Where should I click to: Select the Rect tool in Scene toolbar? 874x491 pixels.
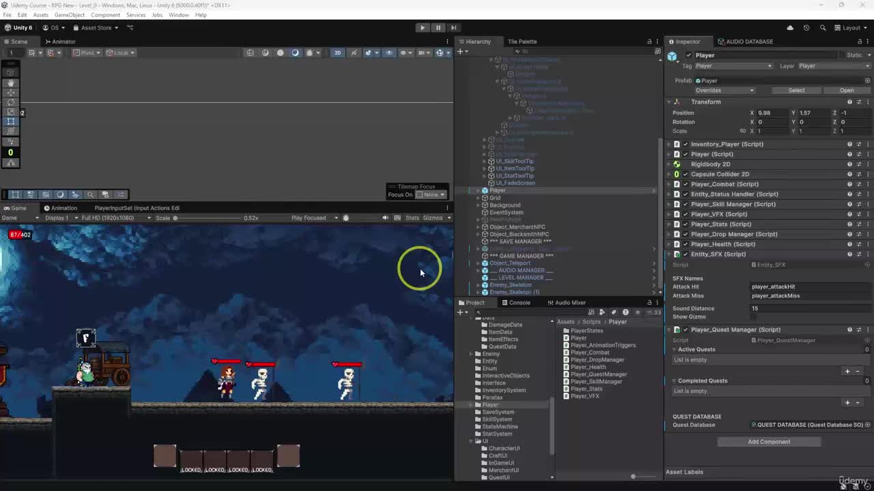[10, 121]
